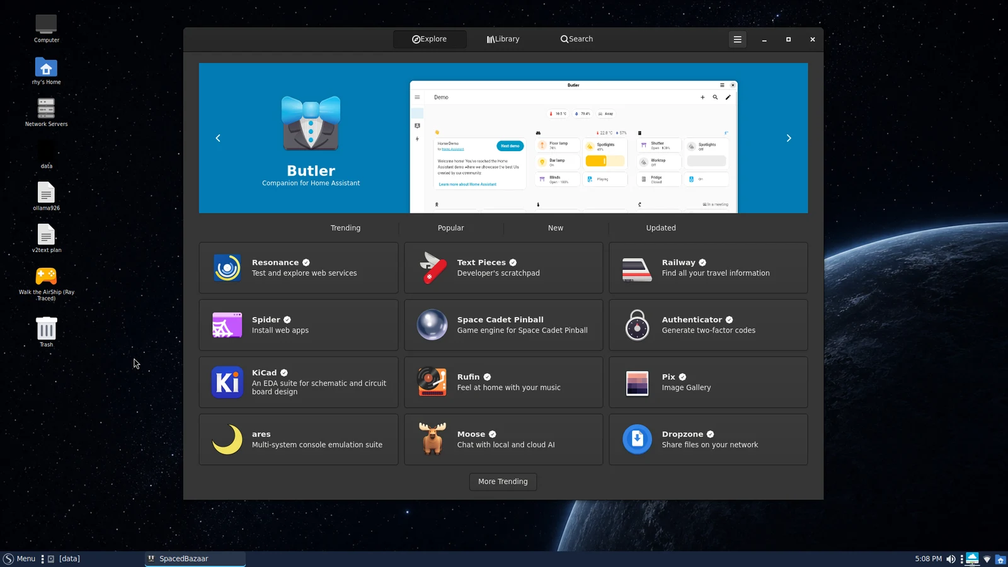Click the SpacedBazaar taskbar window button
The height and width of the screenshot is (567, 1008).
pos(195,559)
